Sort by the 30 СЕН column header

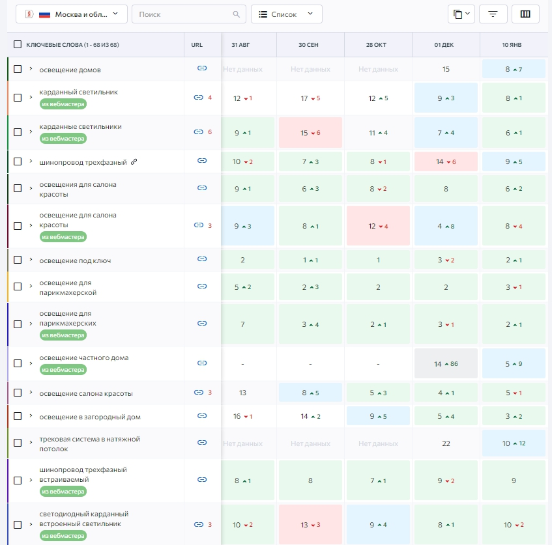[x=308, y=45]
